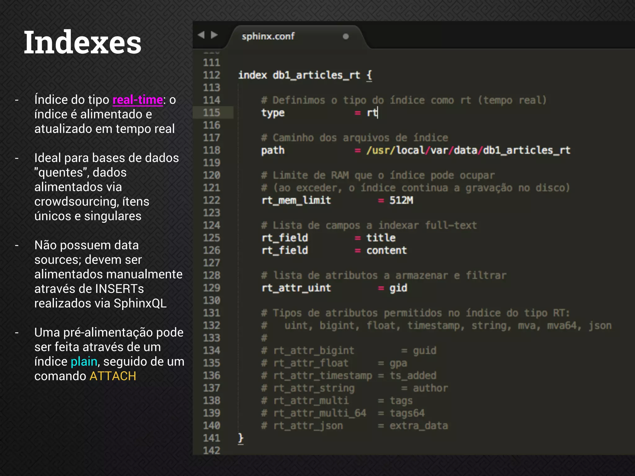Click the rt_mem_limit setting name
Viewport: 635px width, 476px height.
(x=296, y=201)
